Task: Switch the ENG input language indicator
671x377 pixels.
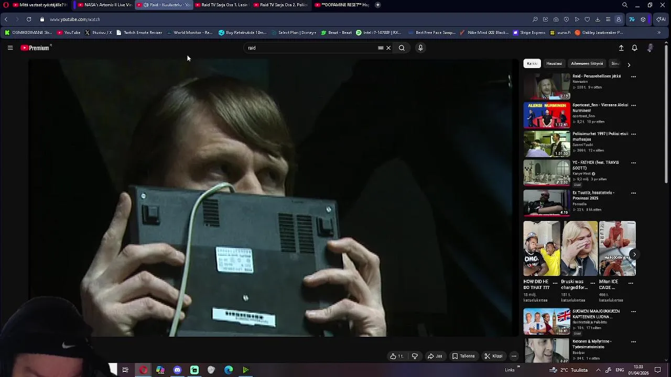Action: [620, 370]
